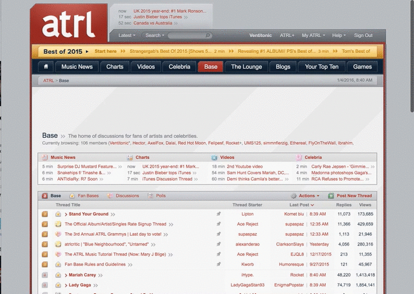Open the Replies column header
This screenshot has width=414, height=294.
(344, 205)
